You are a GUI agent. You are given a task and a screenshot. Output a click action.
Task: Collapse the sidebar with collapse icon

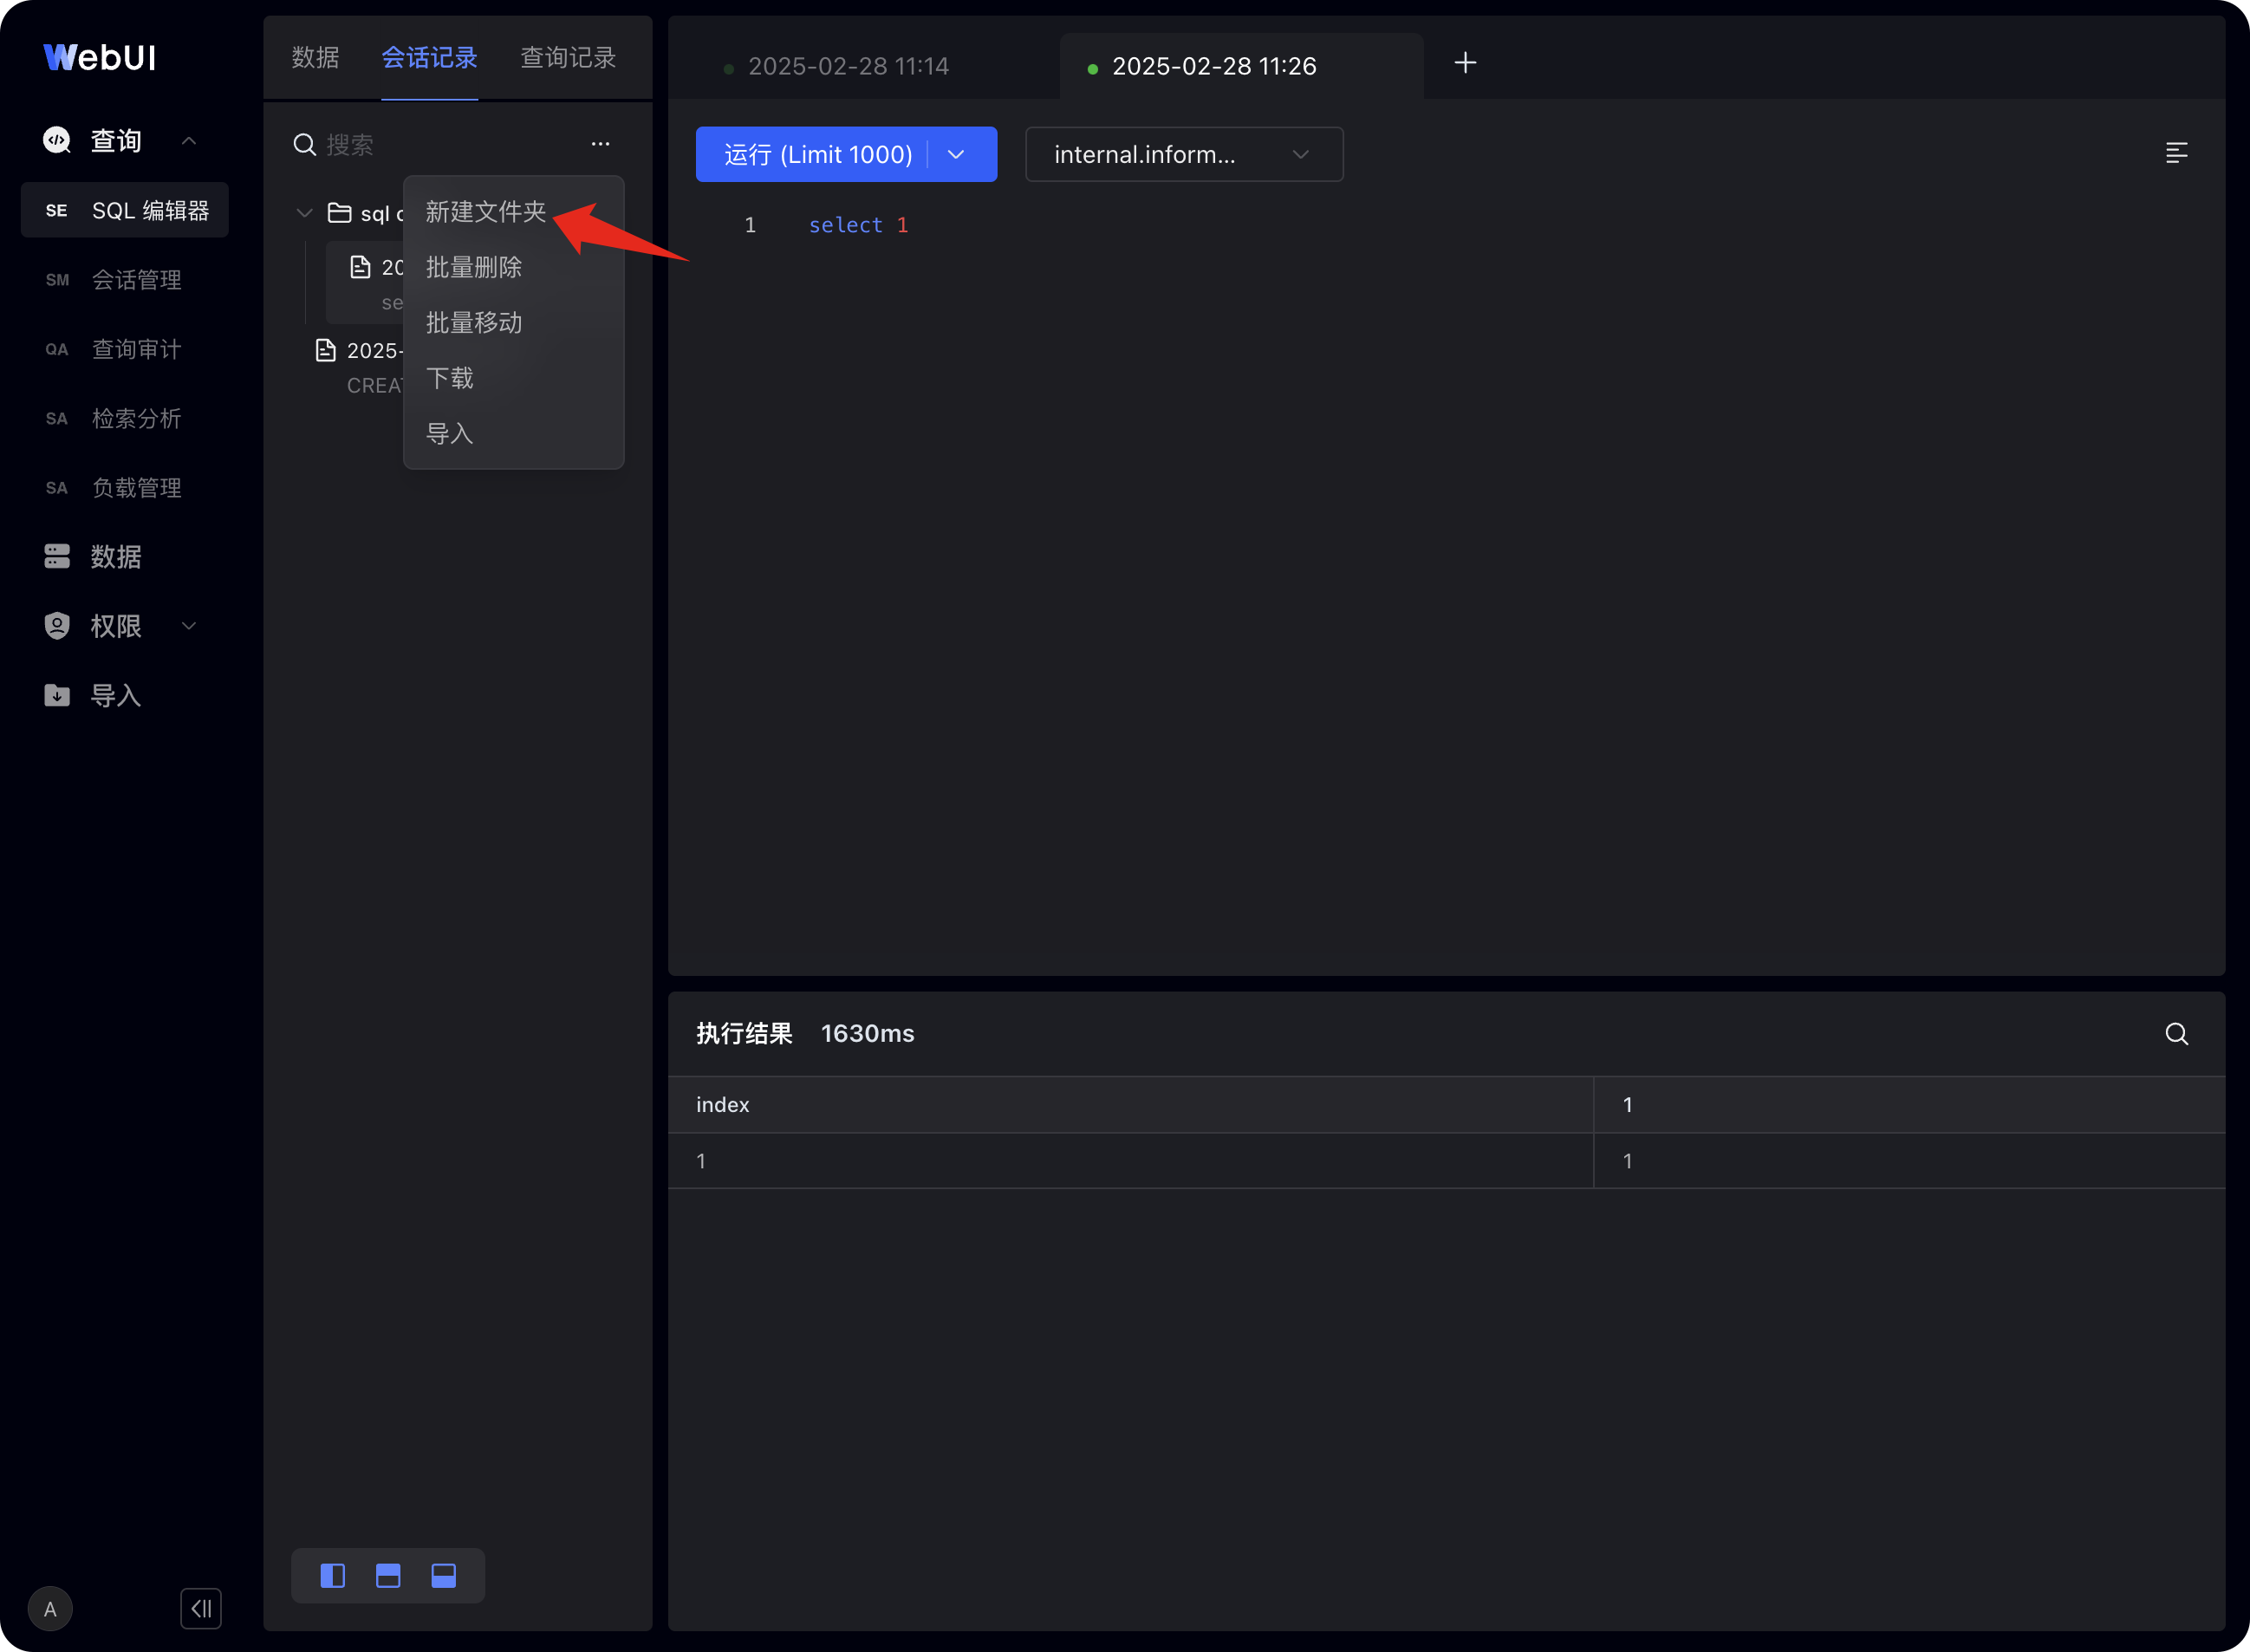(x=201, y=1609)
